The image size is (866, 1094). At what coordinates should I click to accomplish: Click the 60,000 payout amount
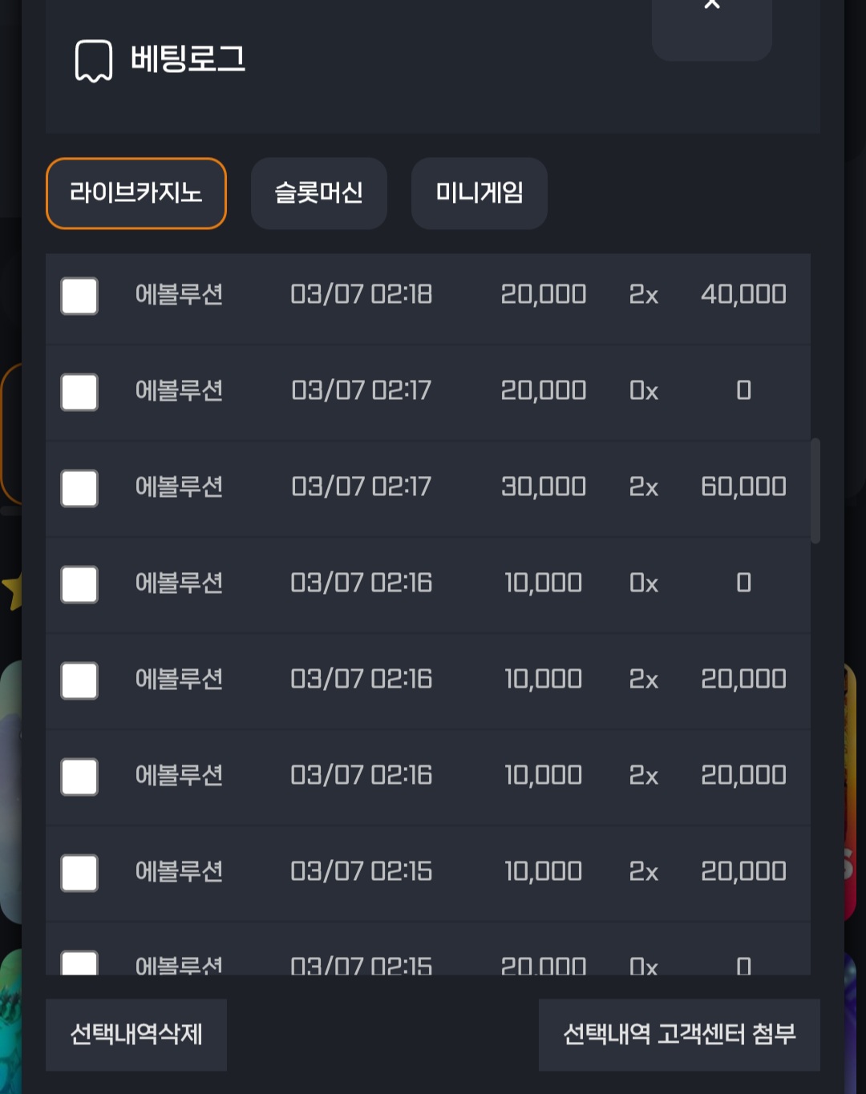[x=743, y=486]
